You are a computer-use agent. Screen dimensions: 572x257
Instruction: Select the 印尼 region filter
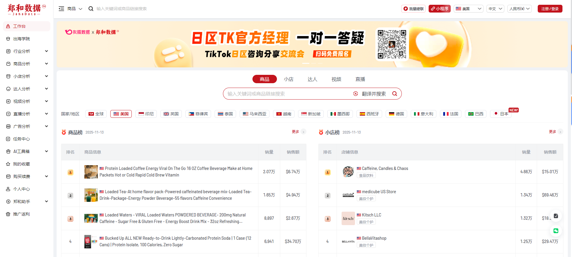point(146,114)
